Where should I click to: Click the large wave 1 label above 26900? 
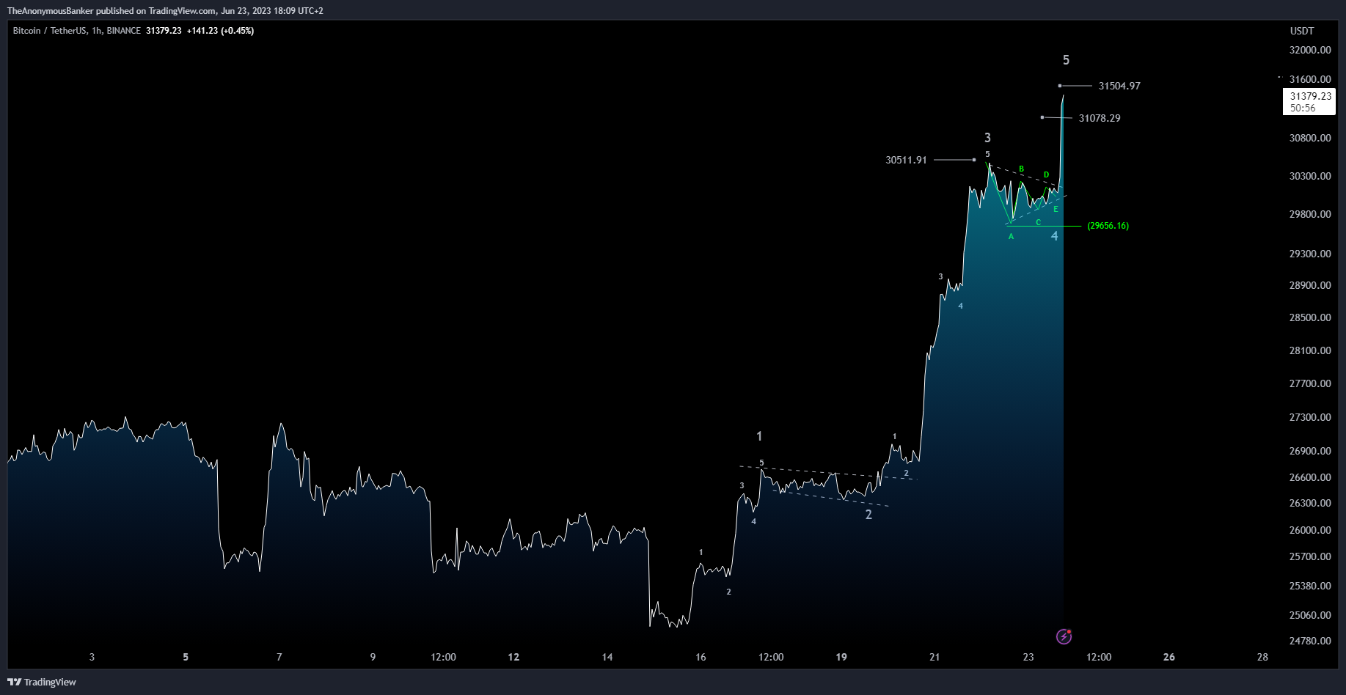click(x=759, y=436)
